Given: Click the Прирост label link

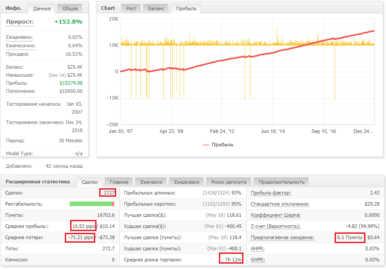Looking at the screenshot, I should click(20, 22).
